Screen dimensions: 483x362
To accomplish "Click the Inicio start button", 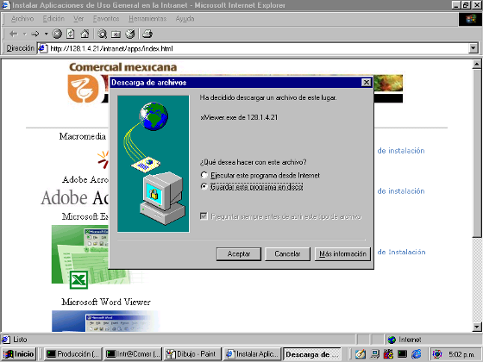I will point(19,354).
